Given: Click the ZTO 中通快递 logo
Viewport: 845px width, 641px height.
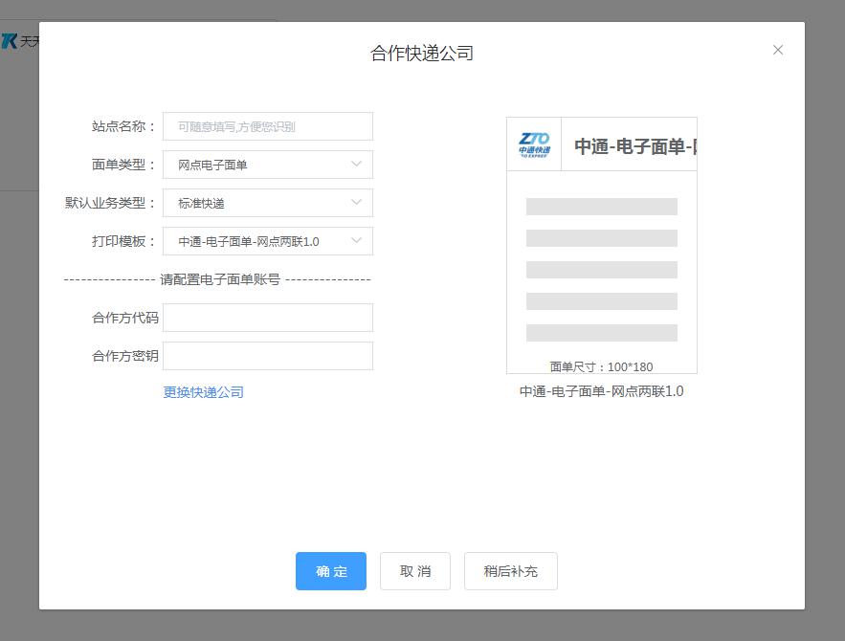Looking at the screenshot, I should [x=534, y=144].
